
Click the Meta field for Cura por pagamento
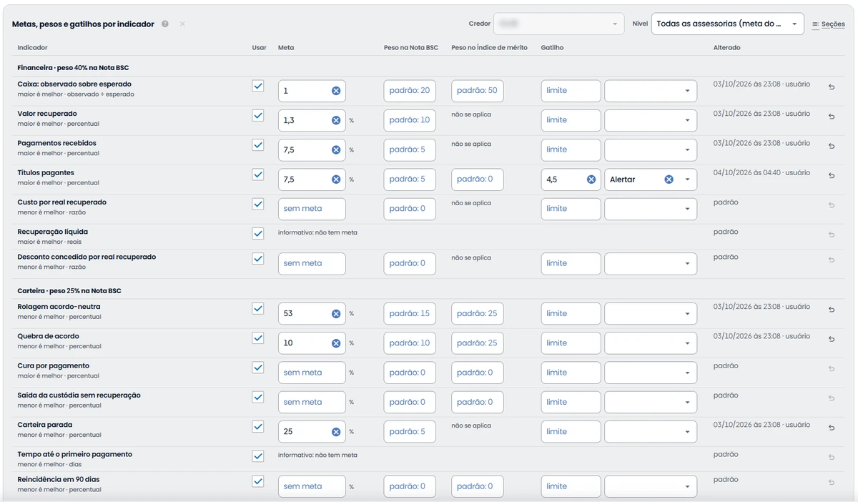312,373
